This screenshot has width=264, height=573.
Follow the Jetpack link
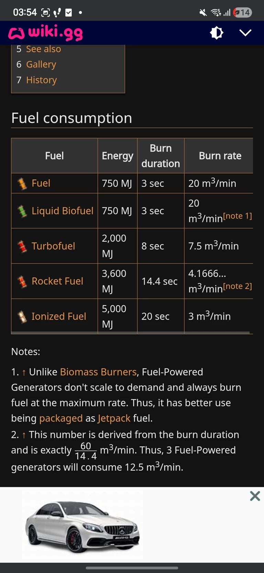[114, 418]
